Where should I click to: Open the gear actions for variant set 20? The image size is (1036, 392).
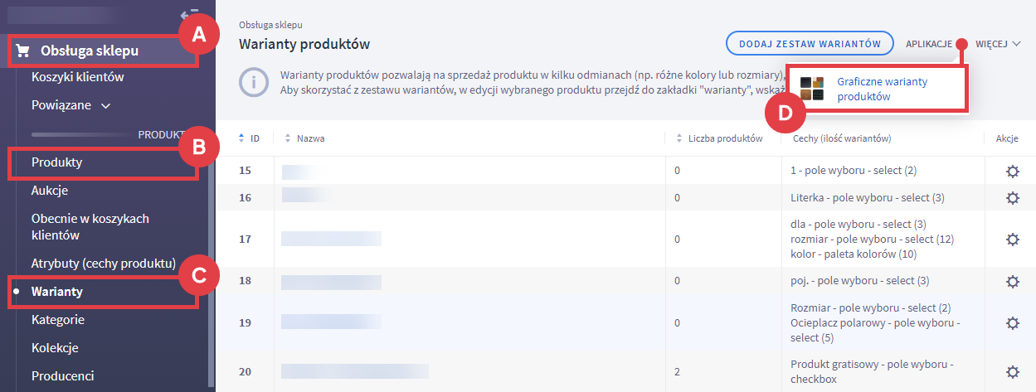[1012, 372]
